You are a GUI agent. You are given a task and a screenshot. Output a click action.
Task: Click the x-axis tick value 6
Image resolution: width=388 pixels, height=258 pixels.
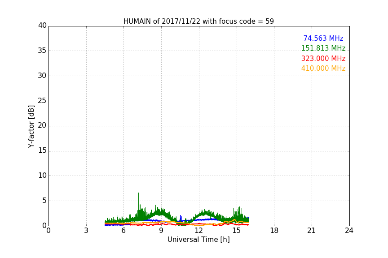(123, 231)
